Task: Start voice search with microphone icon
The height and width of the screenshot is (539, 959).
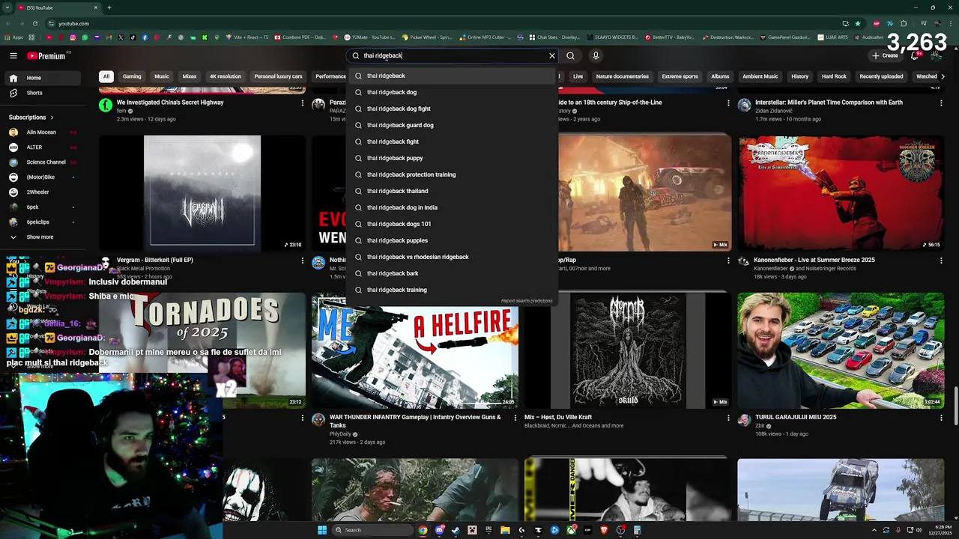Action: 596,55
